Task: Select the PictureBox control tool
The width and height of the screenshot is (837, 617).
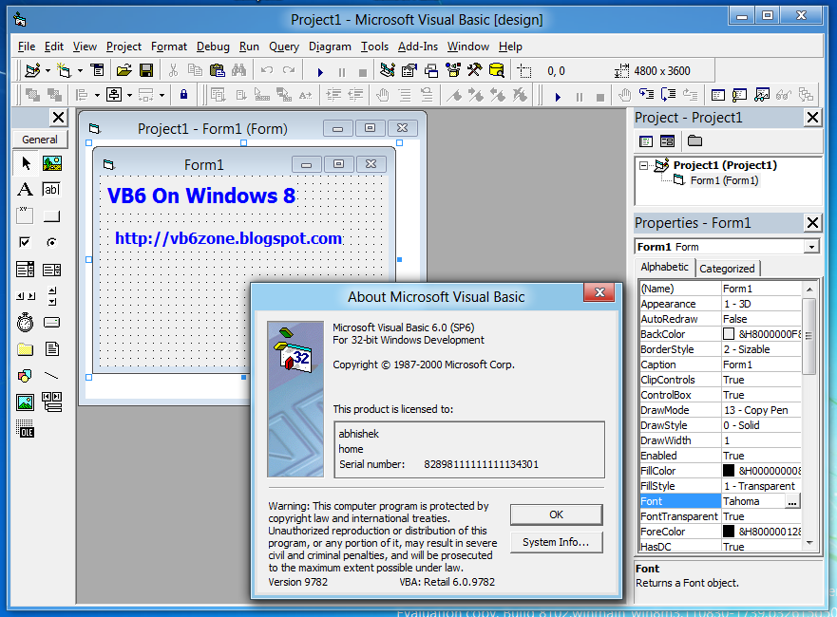Action: pyautogui.click(x=52, y=163)
